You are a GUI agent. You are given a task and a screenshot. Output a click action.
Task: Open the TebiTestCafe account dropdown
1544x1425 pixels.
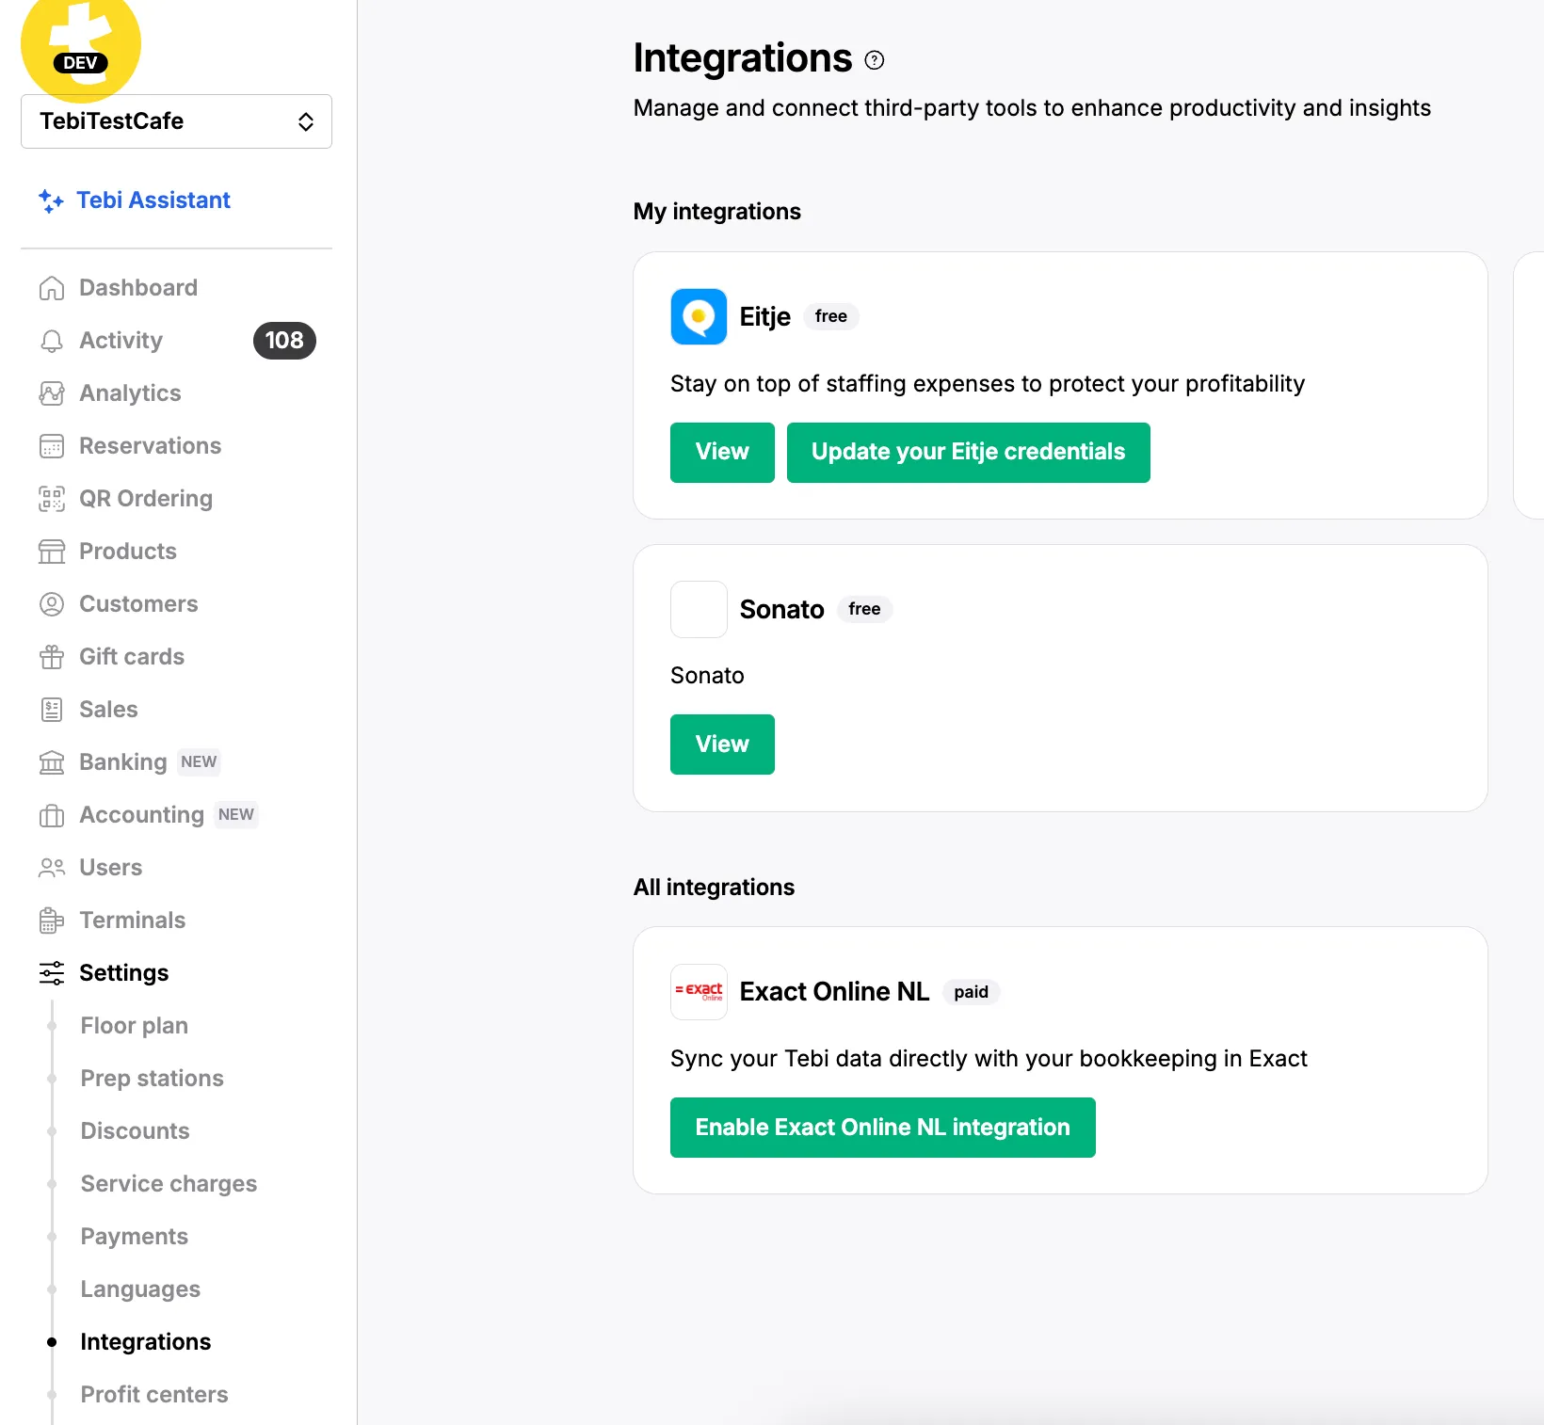pos(176,121)
